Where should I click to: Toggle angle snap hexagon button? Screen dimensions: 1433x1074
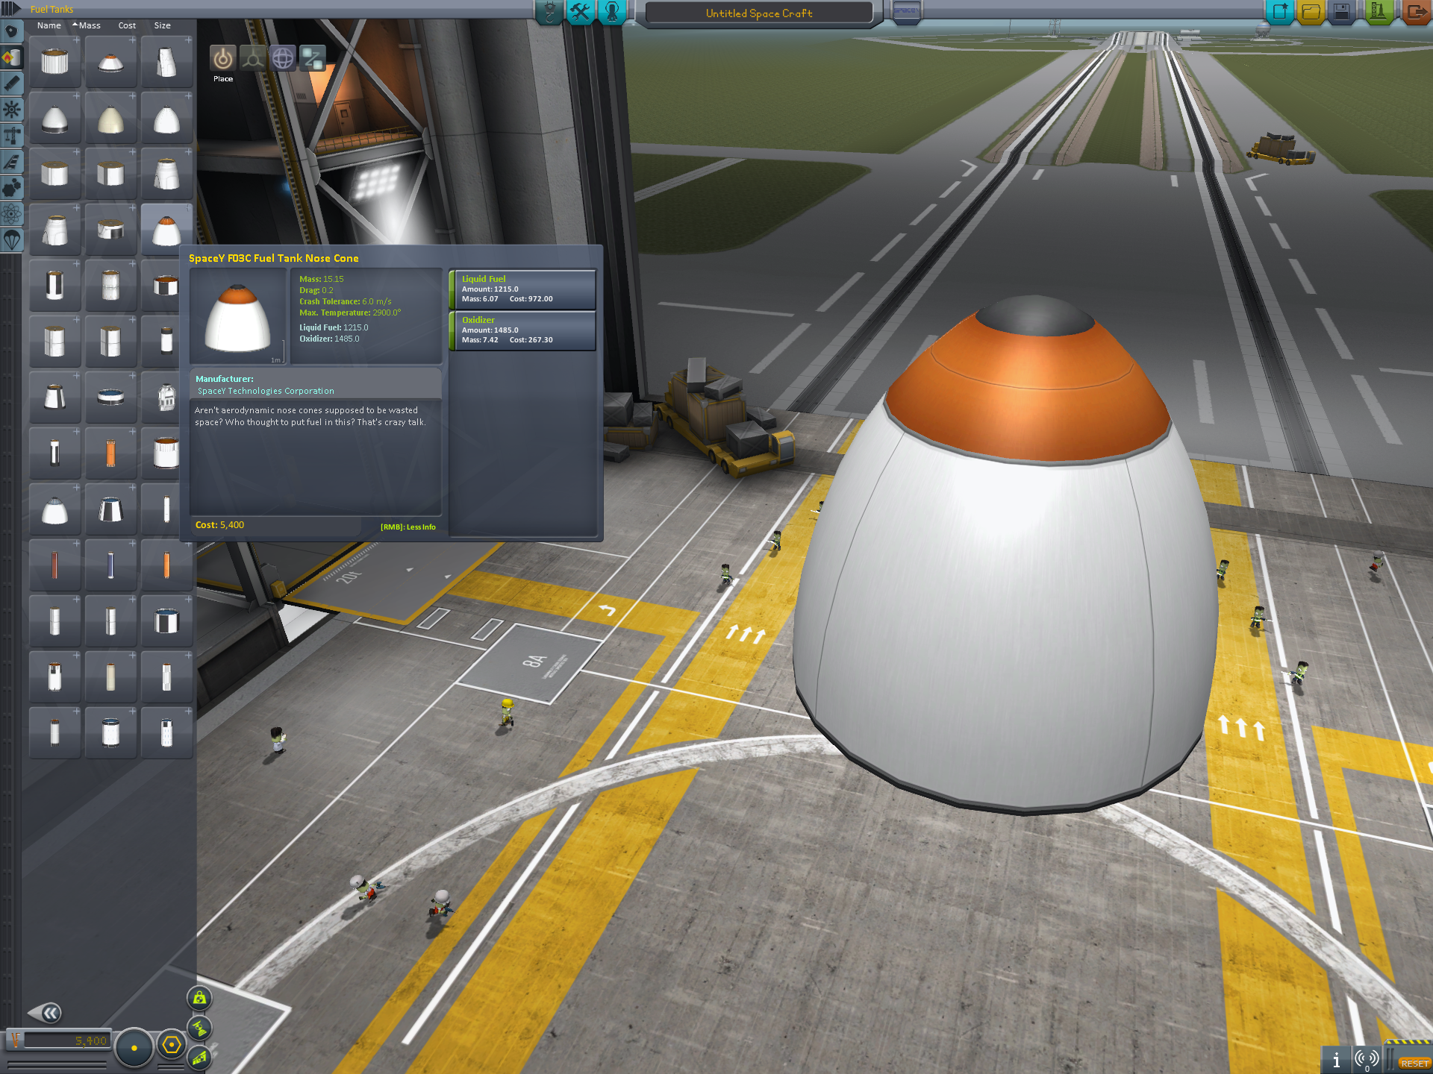(172, 1045)
